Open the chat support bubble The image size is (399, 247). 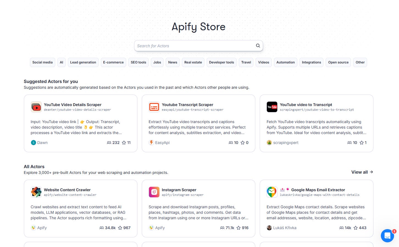pyautogui.click(x=387, y=235)
